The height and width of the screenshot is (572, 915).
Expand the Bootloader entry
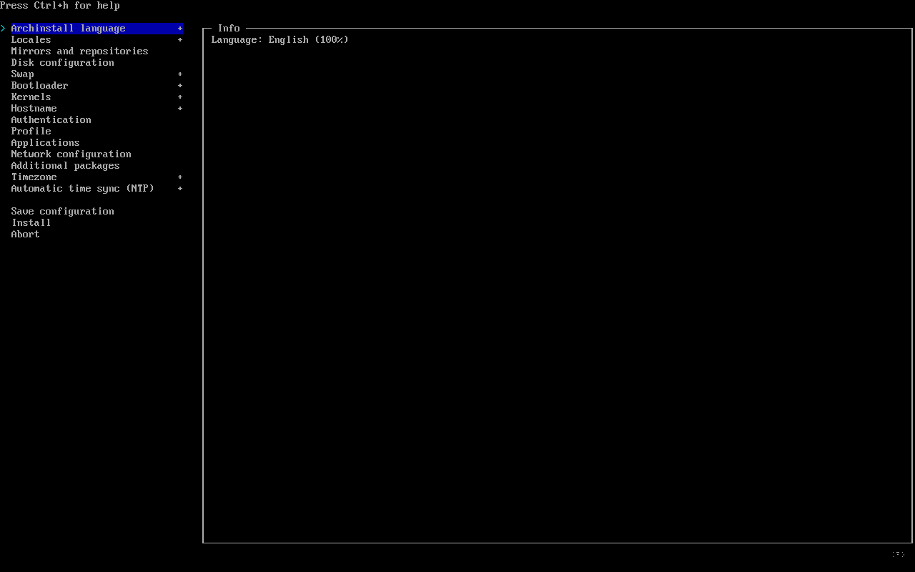[x=180, y=85]
